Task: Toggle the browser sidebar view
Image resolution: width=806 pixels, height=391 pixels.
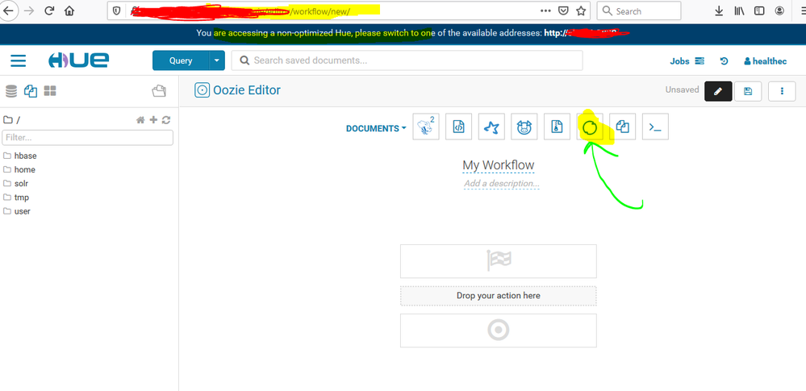Action: 759,10
